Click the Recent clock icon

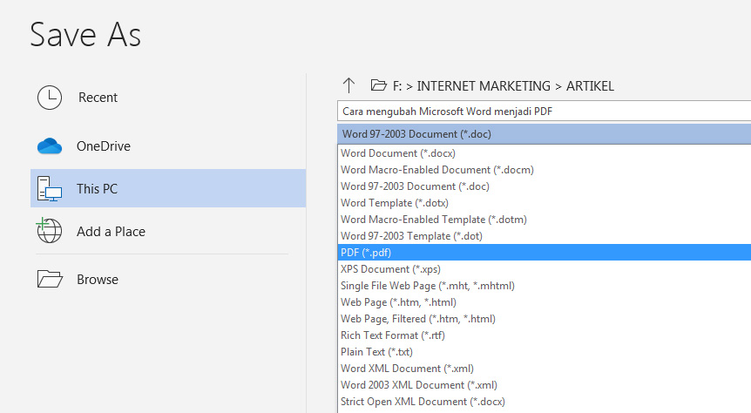[x=50, y=98]
